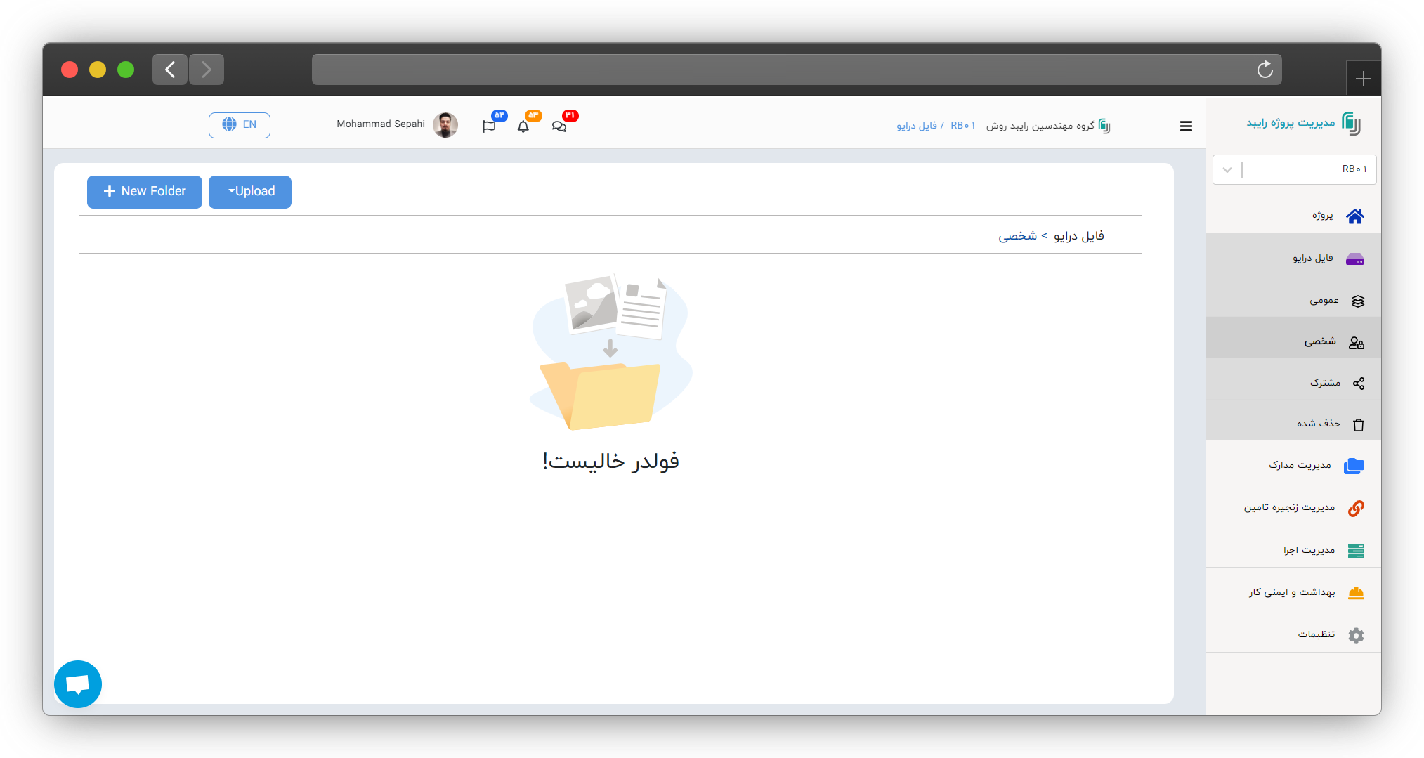Image resolution: width=1424 pixels, height=758 pixels.
Task: Click the Mohammad Sepahi profile avatar
Action: (x=445, y=125)
